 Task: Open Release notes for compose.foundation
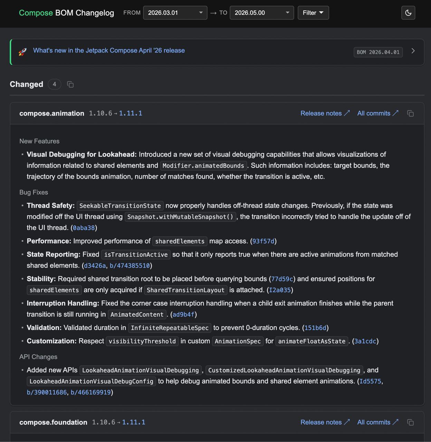click(325, 422)
